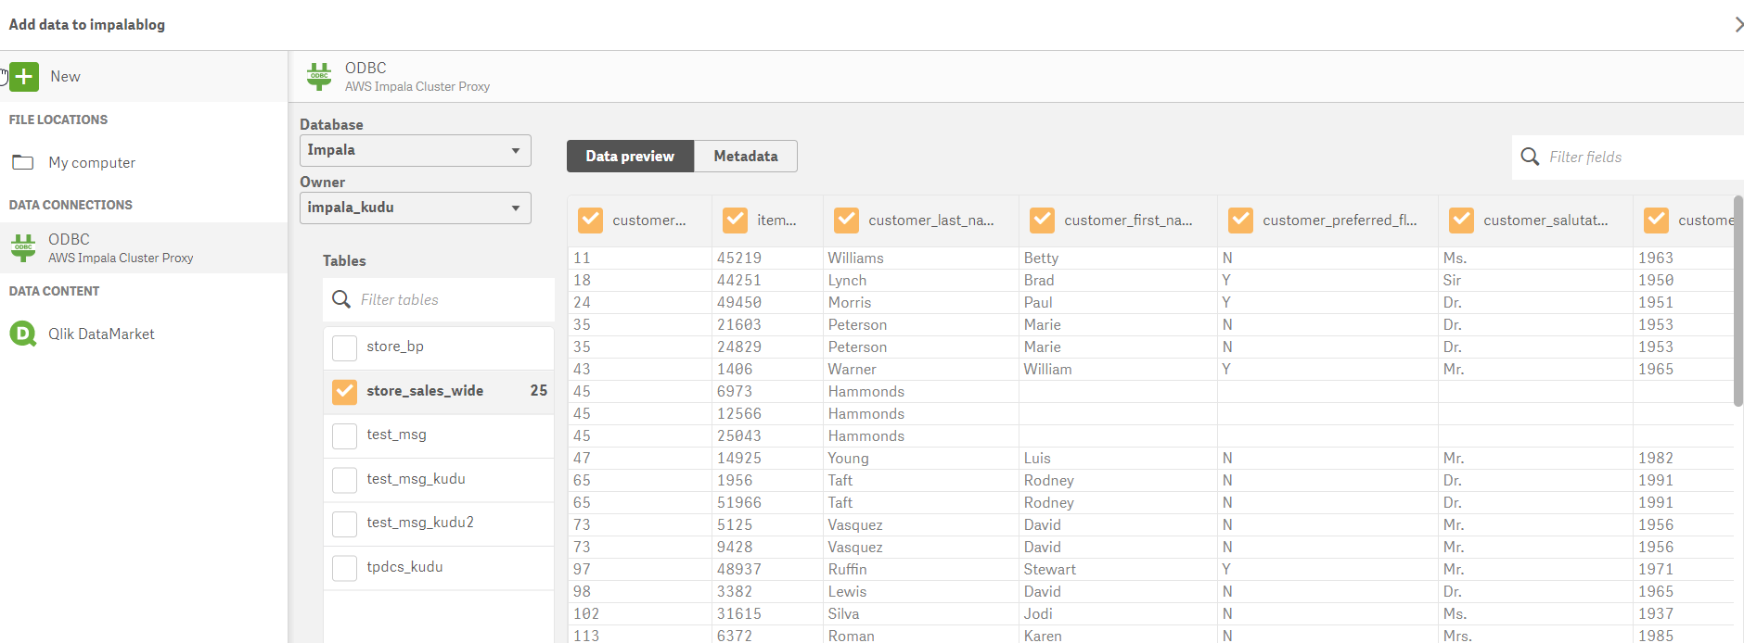Click the first name cell Luis

(1037, 459)
